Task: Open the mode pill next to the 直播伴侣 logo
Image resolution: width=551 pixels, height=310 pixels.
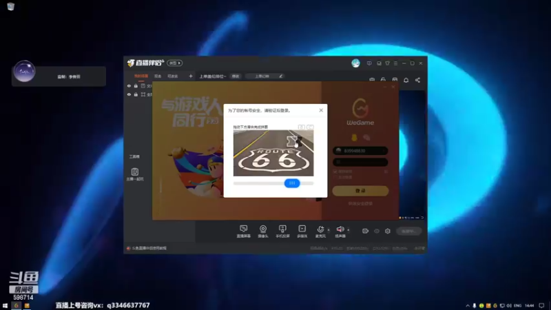Action: click(x=175, y=63)
